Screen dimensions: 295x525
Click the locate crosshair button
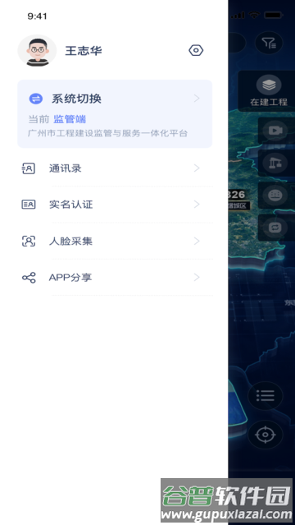click(265, 435)
